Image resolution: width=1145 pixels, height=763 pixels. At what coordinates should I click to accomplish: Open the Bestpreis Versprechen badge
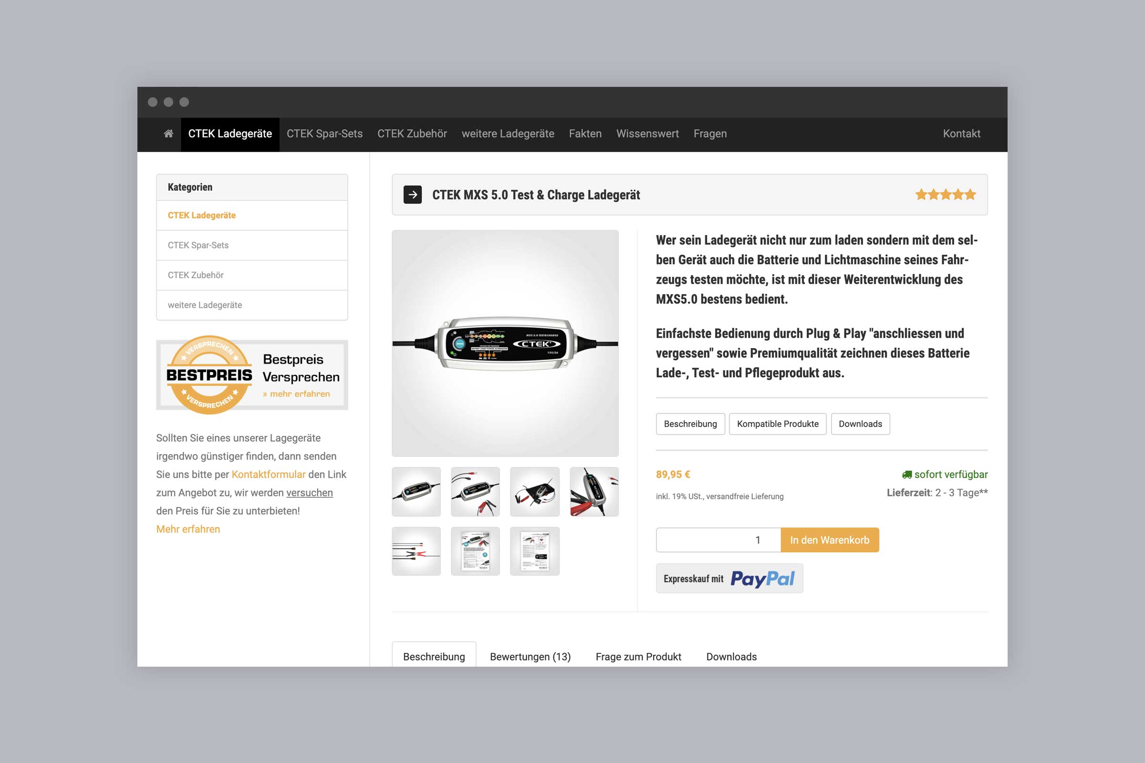pos(252,375)
